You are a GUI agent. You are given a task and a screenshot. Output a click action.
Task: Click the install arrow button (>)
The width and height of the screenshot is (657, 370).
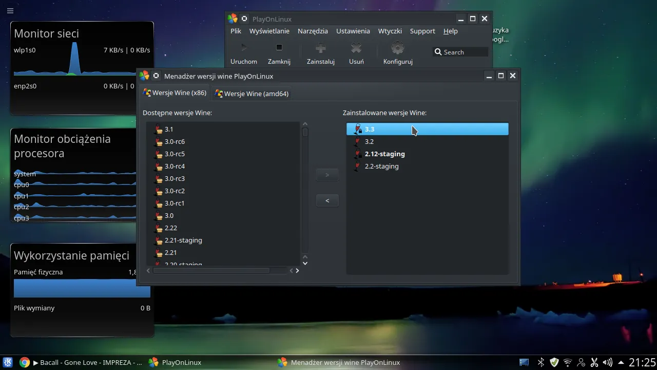327,175
